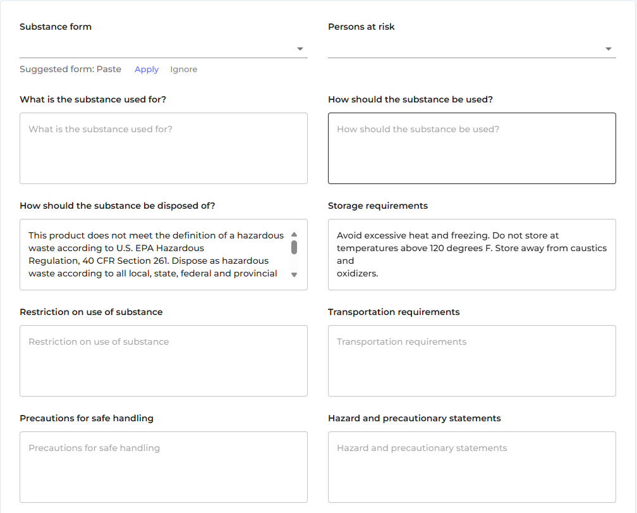Click the 'Persons at risk' heading label
This screenshot has height=513, width=637.
coord(361,27)
